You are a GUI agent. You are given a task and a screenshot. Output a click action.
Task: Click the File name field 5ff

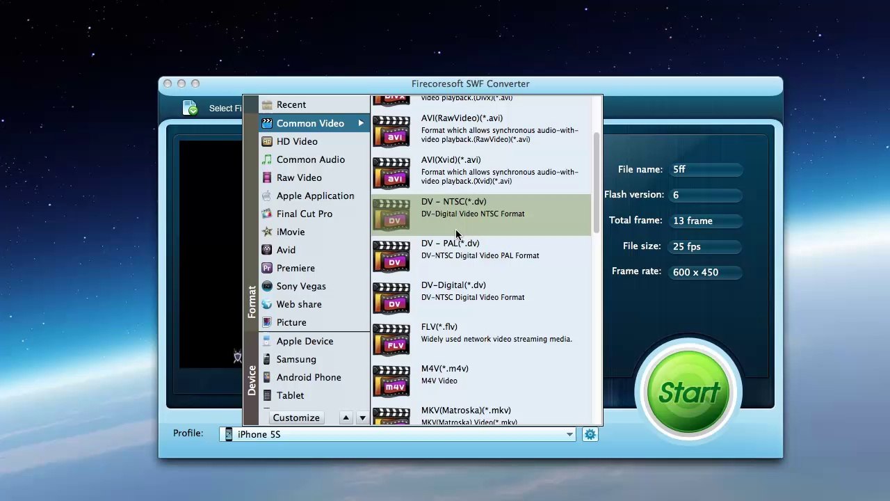(707, 169)
